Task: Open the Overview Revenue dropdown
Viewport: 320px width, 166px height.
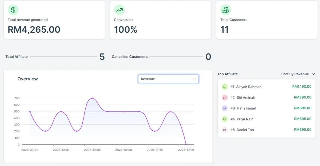Action: pos(168,79)
